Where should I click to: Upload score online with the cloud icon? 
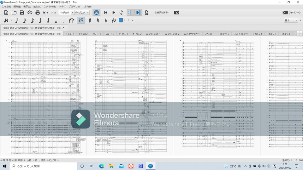coord(30,13)
